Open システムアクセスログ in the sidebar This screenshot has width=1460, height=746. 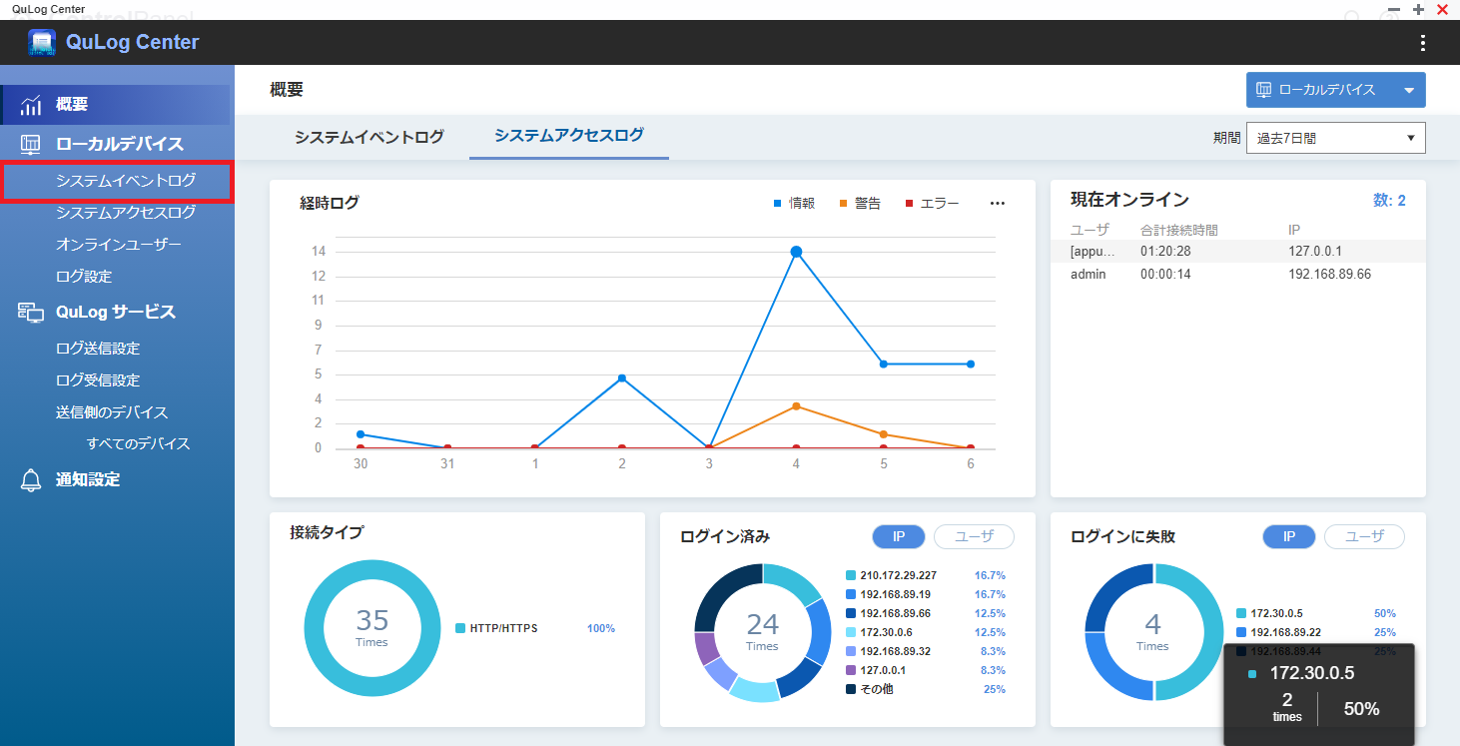[x=126, y=213]
